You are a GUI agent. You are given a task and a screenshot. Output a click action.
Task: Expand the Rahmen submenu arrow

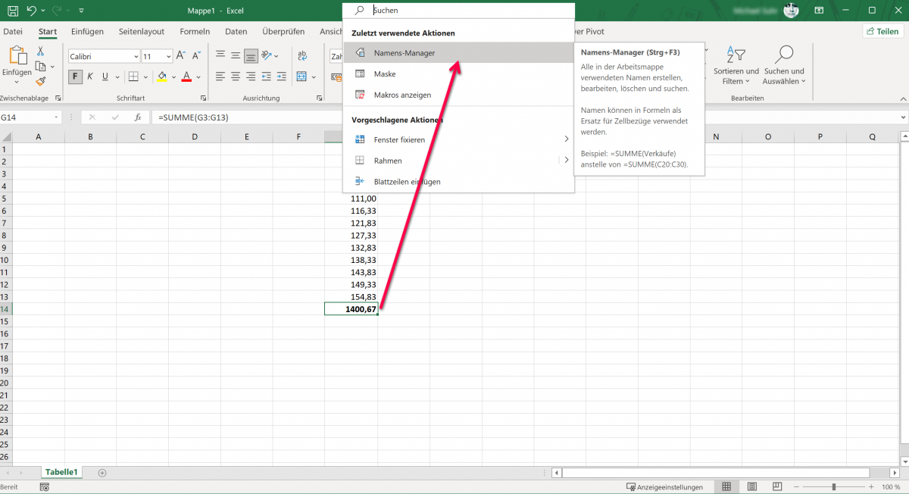tap(566, 160)
